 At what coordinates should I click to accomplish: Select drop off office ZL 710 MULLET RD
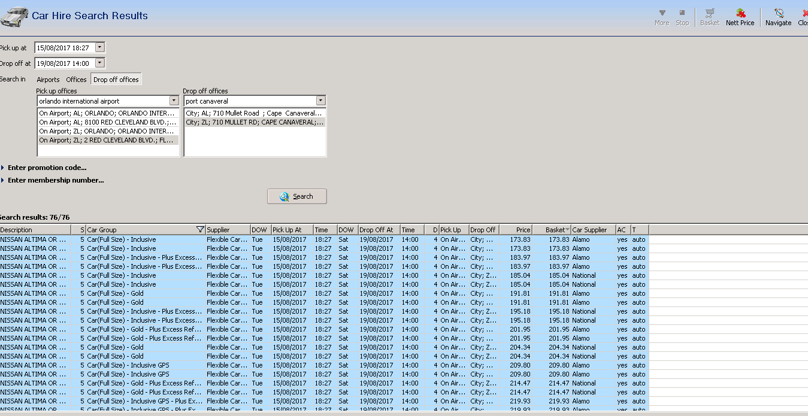pos(255,122)
